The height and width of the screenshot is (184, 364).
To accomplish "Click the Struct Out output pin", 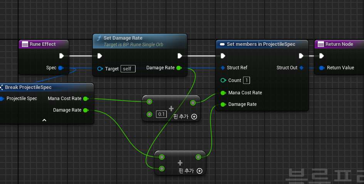I will [301, 68].
